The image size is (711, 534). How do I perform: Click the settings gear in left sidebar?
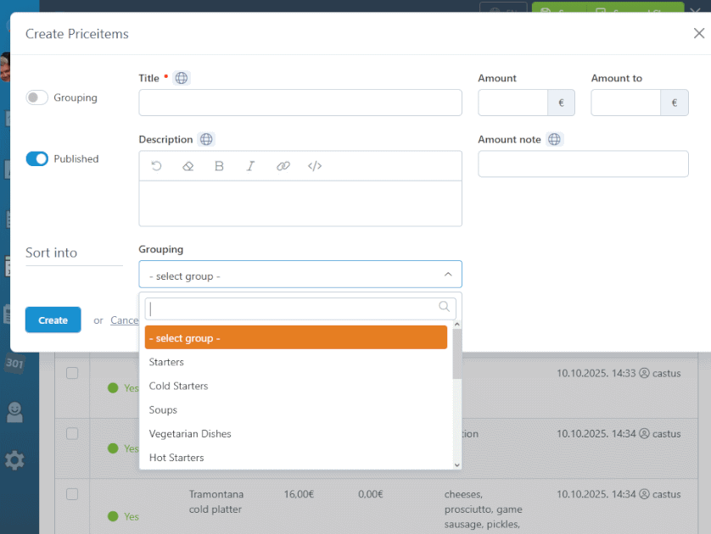pyautogui.click(x=14, y=460)
